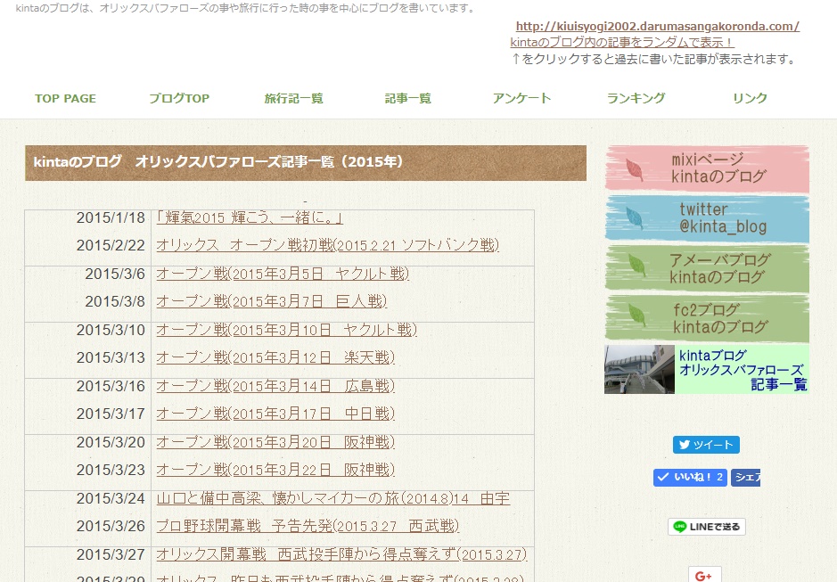
Task: Open the fc2ブログ kintaのブログ banner
Action: [707, 319]
